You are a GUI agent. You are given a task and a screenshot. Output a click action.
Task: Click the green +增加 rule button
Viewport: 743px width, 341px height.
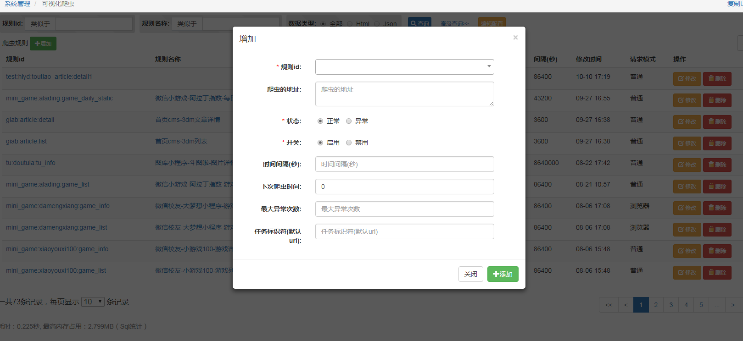(x=43, y=44)
